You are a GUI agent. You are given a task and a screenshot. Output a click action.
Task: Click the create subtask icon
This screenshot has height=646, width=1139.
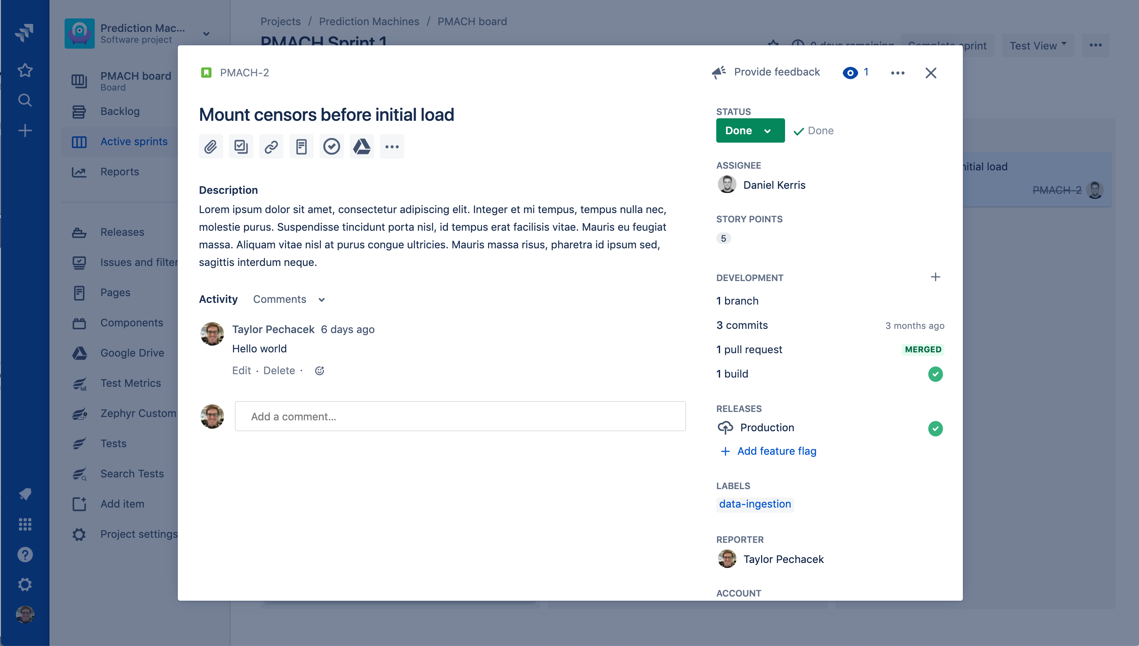point(241,146)
